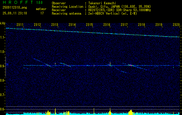Screen dimensions: 182x115
Task: Click the antenna text 2el-HB9CV Vertical
Action: point(104,14)
